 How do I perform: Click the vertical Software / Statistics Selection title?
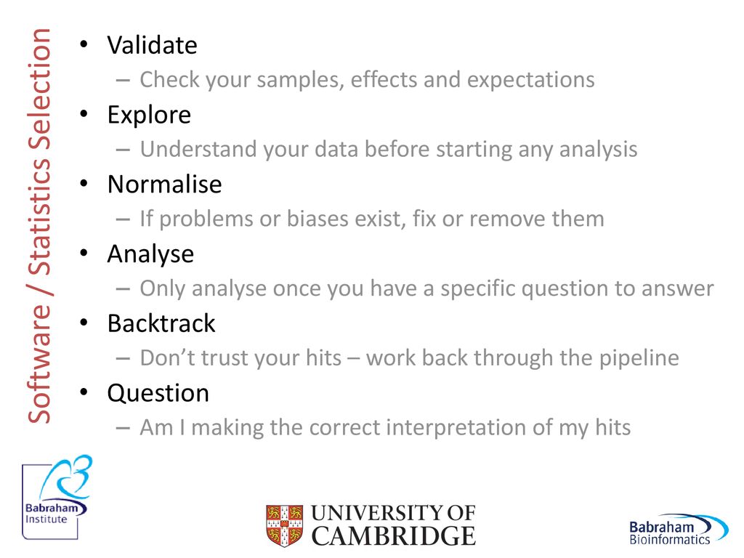(39, 226)
